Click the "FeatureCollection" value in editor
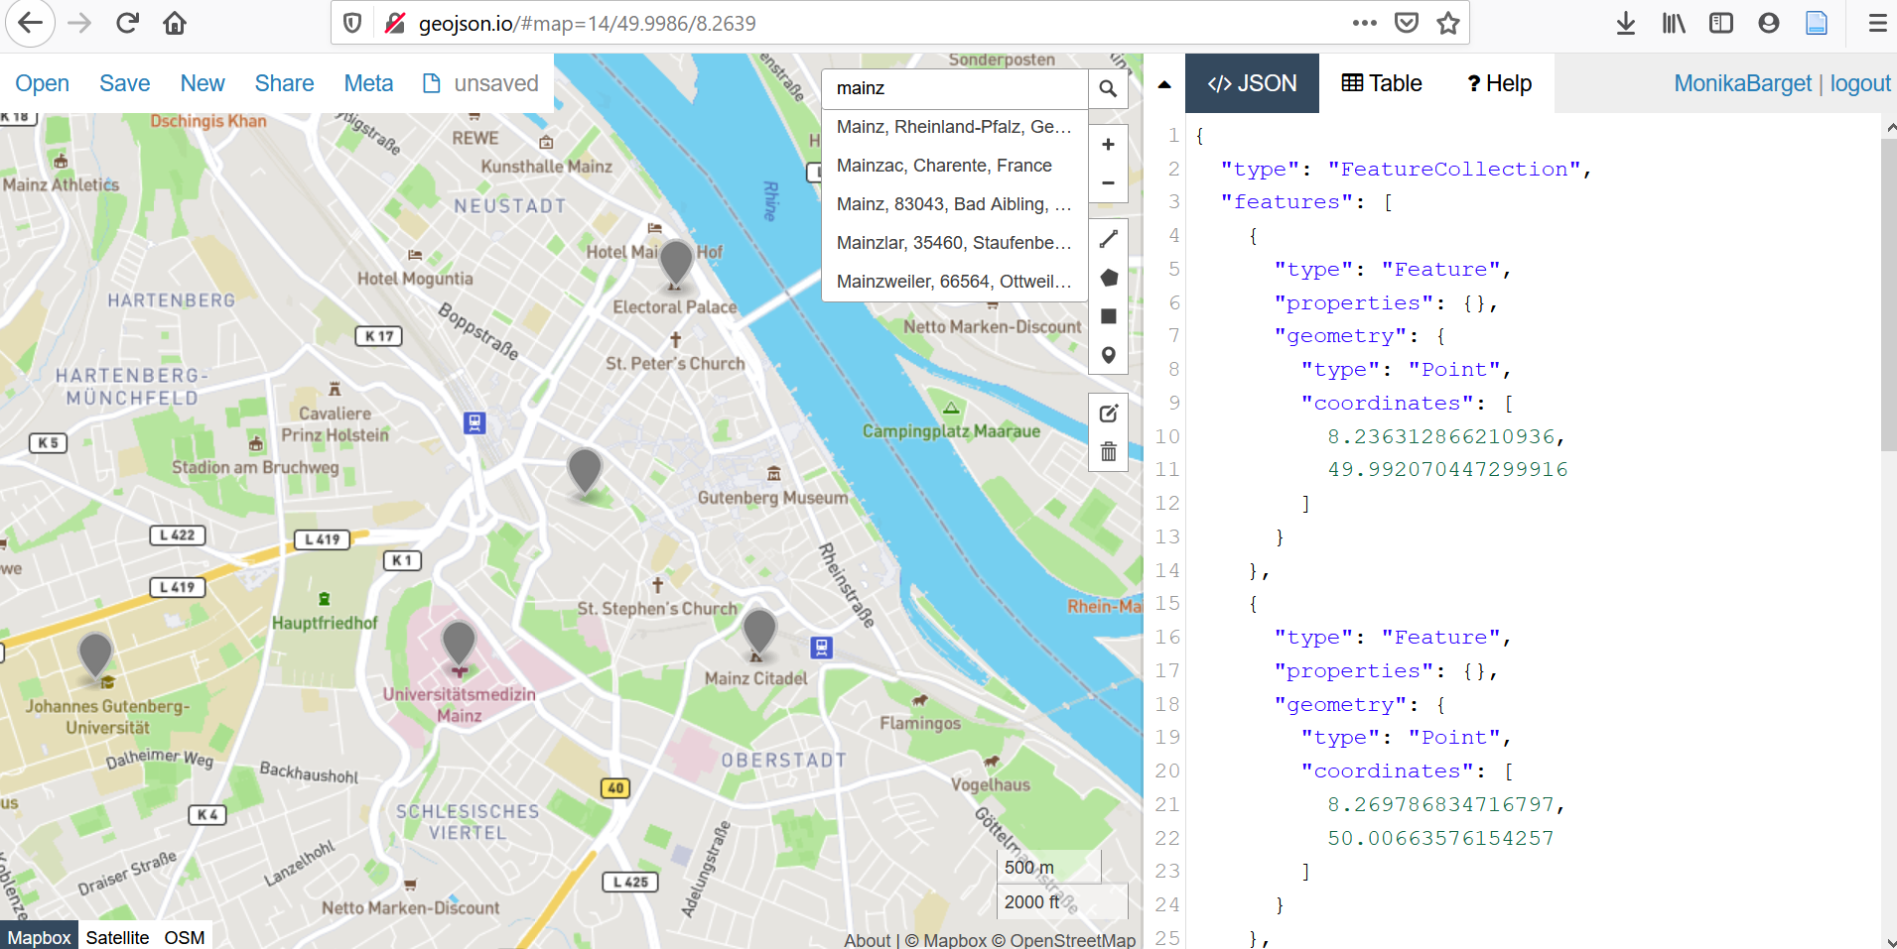The width and height of the screenshot is (1897, 949). [x=1453, y=169]
